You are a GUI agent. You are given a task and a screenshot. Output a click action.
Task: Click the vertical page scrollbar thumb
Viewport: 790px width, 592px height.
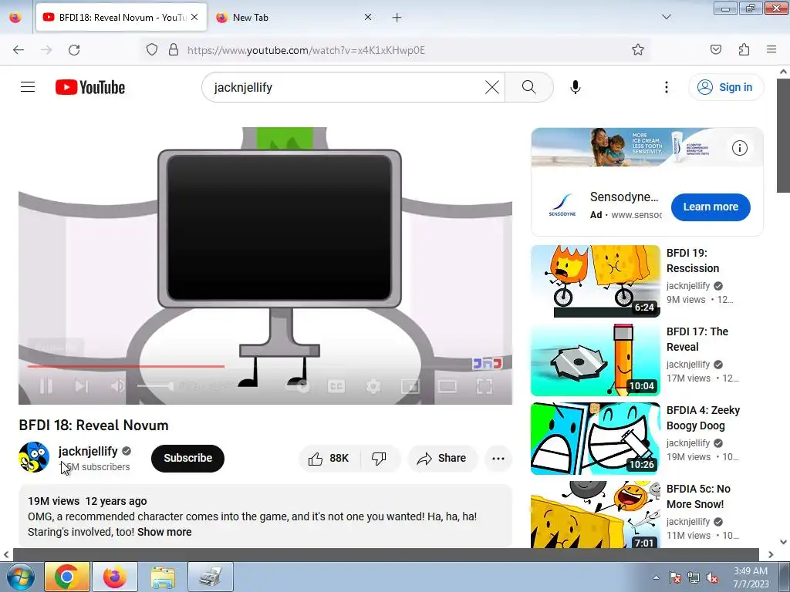[x=783, y=135]
